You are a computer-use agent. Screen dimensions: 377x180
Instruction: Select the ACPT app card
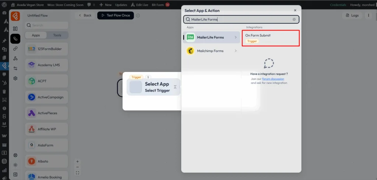click(47, 81)
